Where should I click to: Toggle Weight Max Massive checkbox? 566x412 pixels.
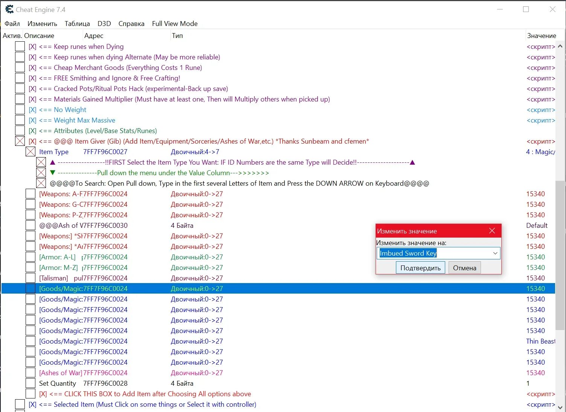(20, 120)
